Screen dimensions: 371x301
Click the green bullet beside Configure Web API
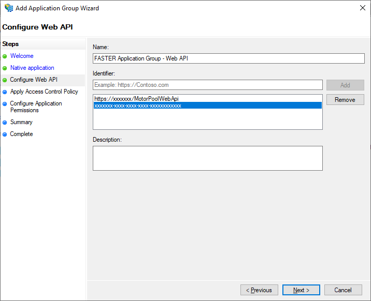tap(5, 80)
